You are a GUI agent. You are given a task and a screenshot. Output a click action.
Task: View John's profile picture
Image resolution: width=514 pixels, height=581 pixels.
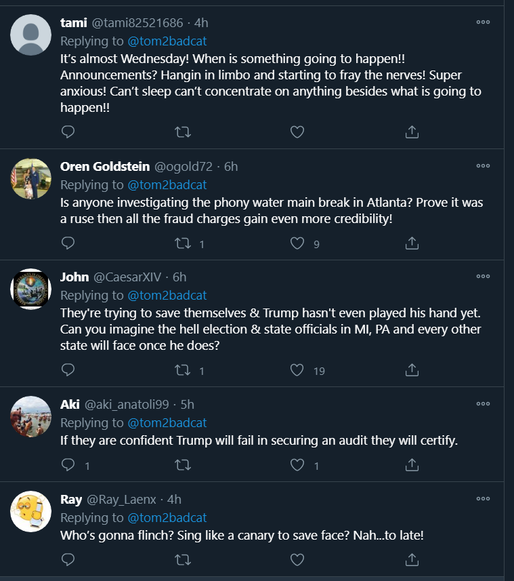click(31, 289)
